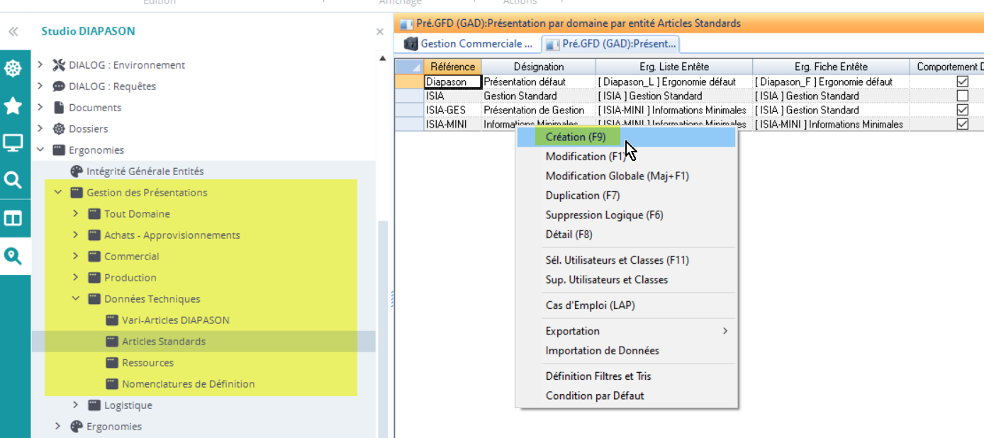
Task: Click the palette icon for Intégrité Générale Entités
Action: pos(77,172)
